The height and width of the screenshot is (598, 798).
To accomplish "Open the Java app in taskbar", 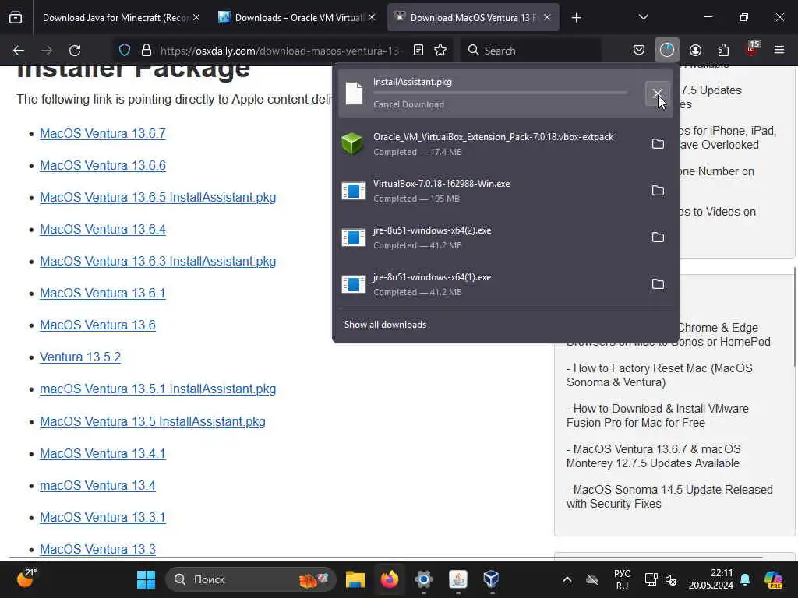I will [x=458, y=579].
